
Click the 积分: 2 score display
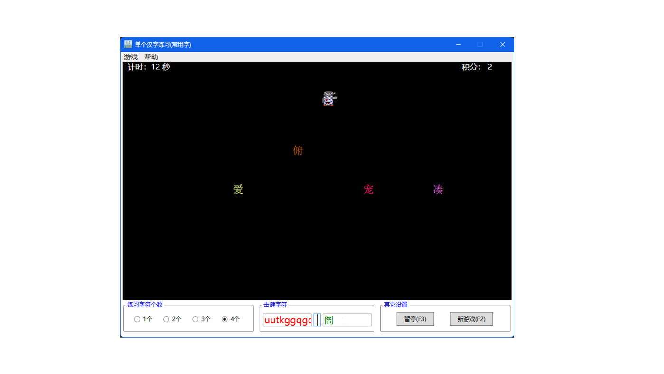click(x=477, y=67)
